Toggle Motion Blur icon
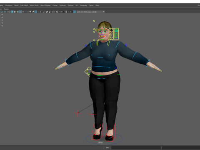 33,12
